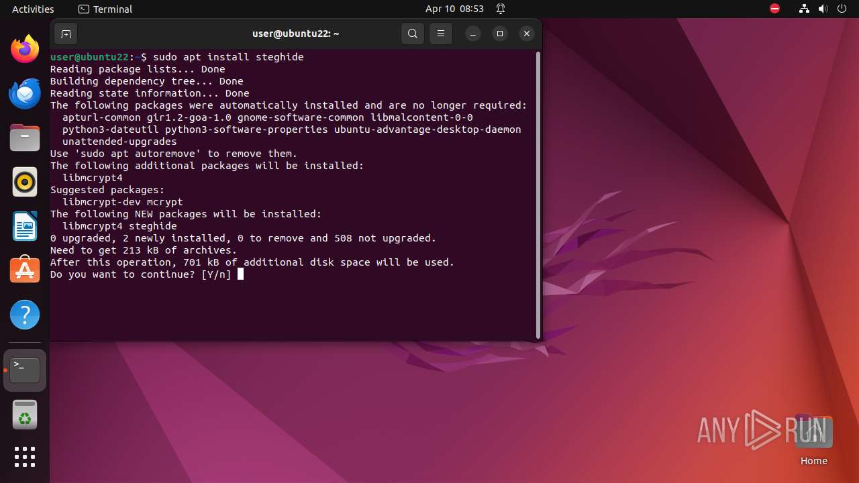Open the Home folder desktop icon
This screenshot has height=483, width=859.
813,440
